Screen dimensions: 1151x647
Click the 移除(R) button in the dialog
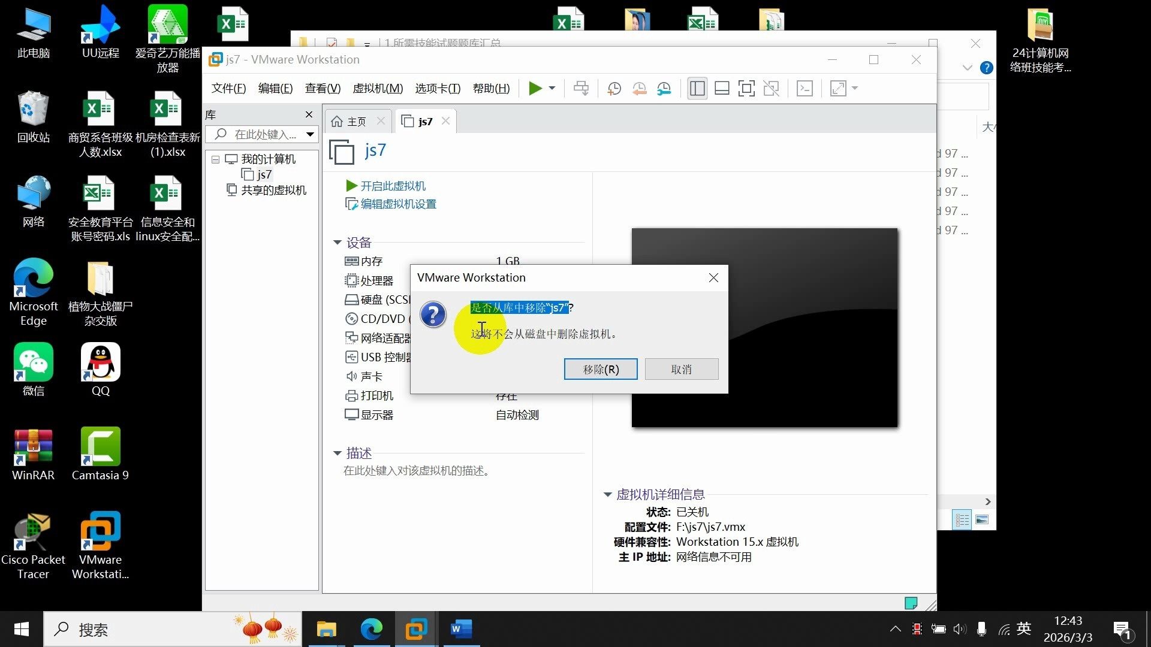click(601, 369)
